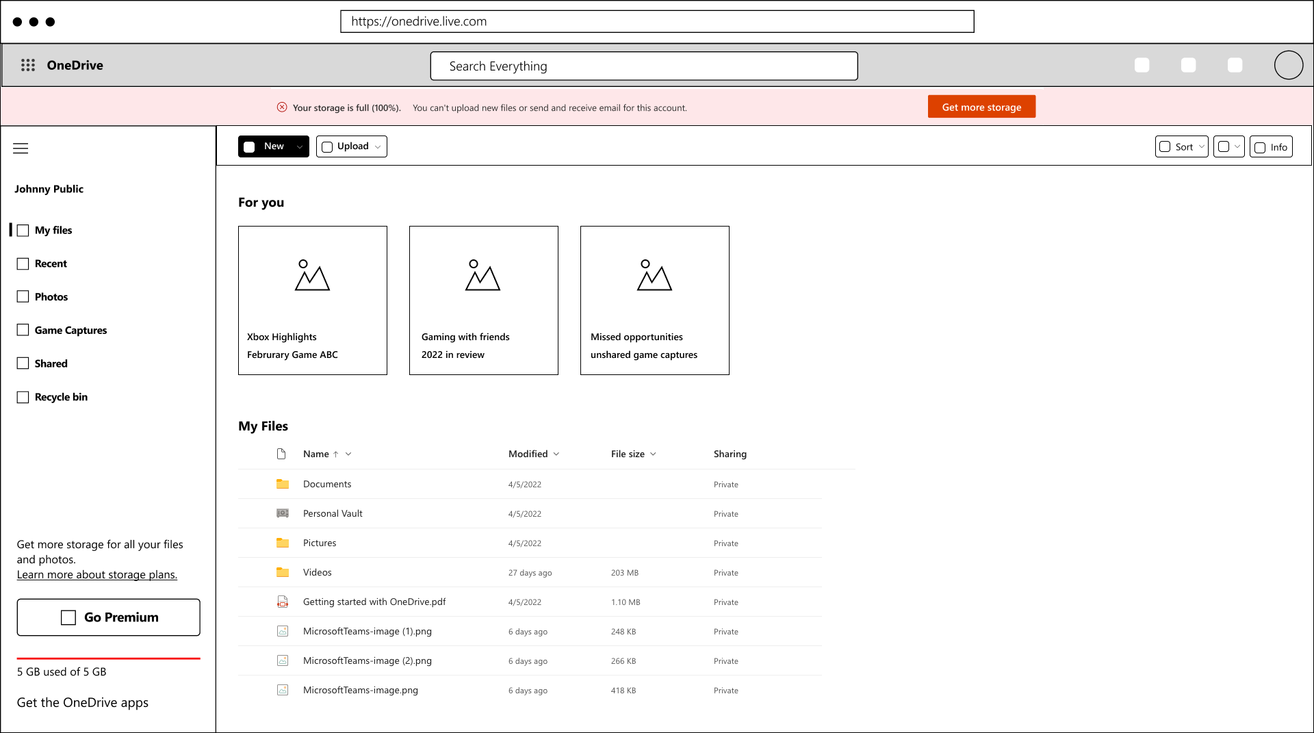The image size is (1314, 733).
Task: Open the view options dropdown next to Sort
Action: click(x=1228, y=146)
